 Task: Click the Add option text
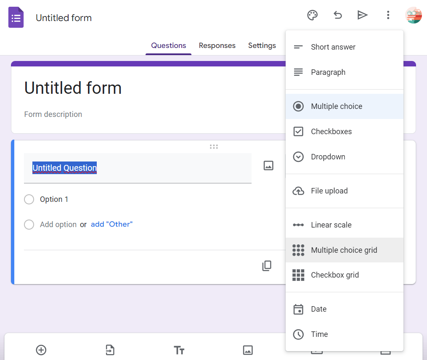coord(58,225)
